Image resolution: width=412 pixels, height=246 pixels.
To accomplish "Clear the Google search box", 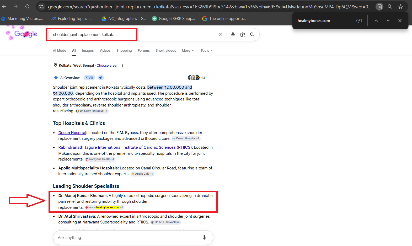I will click(x=221, y=35).
